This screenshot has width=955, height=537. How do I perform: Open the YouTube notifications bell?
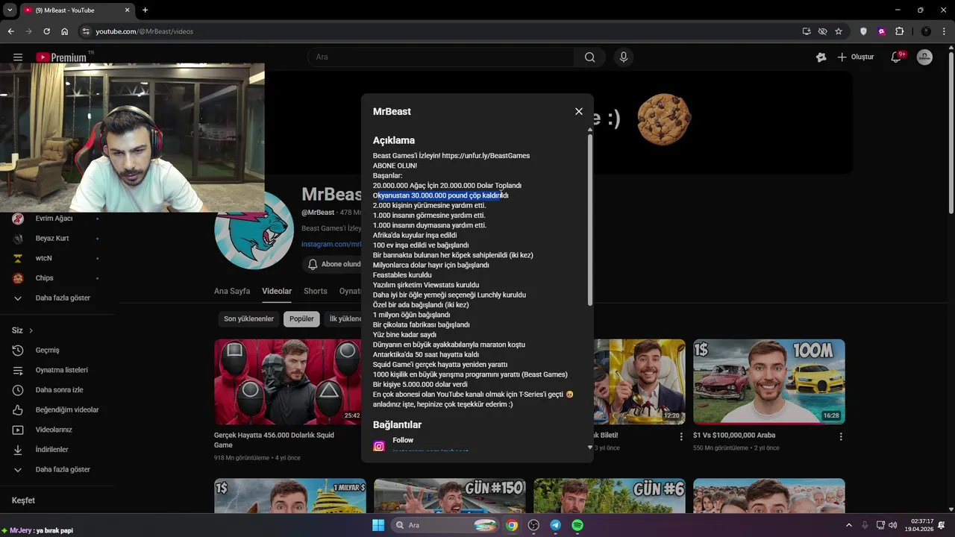[x=898, y=57]
